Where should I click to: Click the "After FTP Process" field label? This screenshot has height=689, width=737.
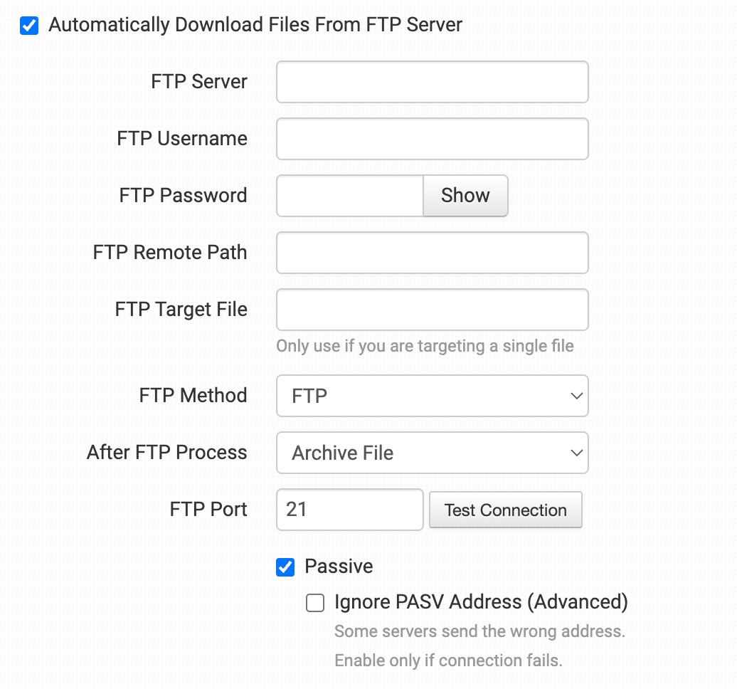click(x=167, y=453)
